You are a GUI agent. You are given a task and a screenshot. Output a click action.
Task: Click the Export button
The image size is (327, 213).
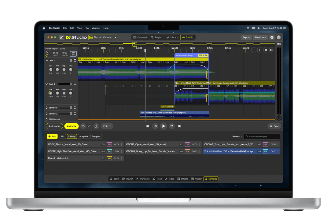click(246, 37)
